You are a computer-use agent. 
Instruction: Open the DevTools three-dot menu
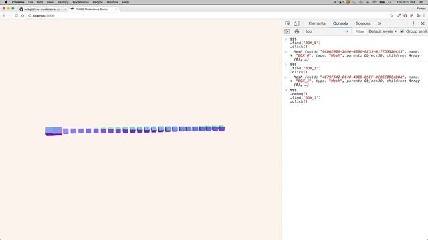[x=413, y=24]
